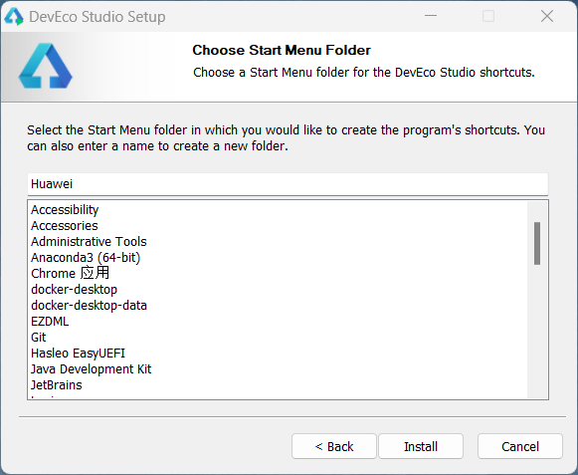Select the JetBrains folder entry
578x475 pixels.
pos(57,385)
